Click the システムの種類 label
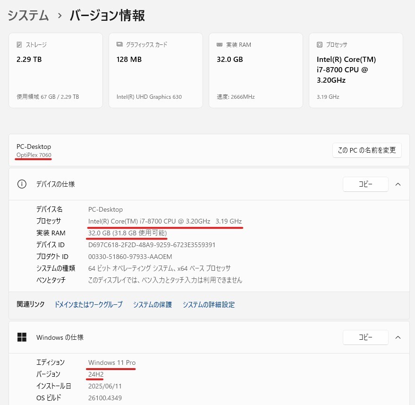 click(56, 268)
